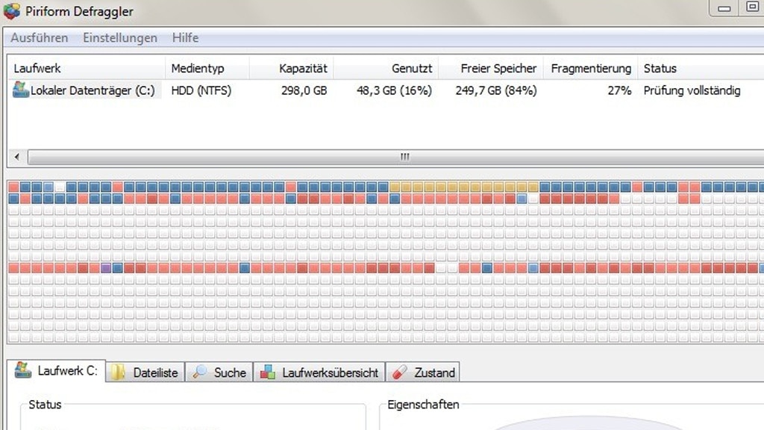
Task: Click the first yellow block in the drive map
Action: click(395, 187)
